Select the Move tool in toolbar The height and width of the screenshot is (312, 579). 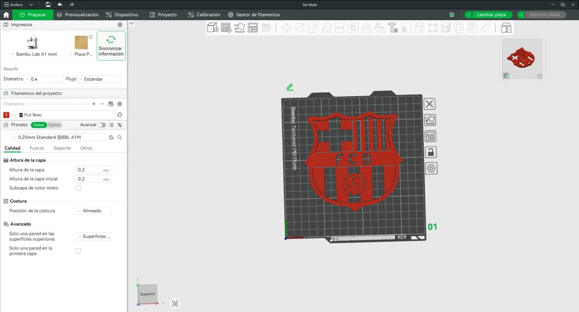(x=287, y=28)
